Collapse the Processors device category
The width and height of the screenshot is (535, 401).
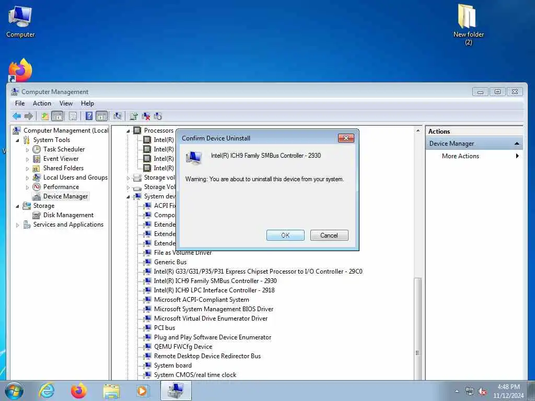pos(129,131)
